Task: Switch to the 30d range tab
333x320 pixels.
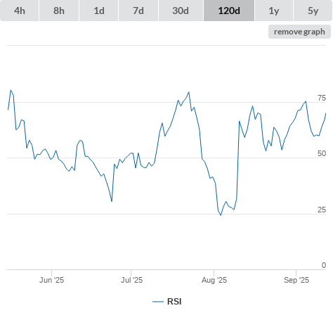Action: click(x=181, y=11)
